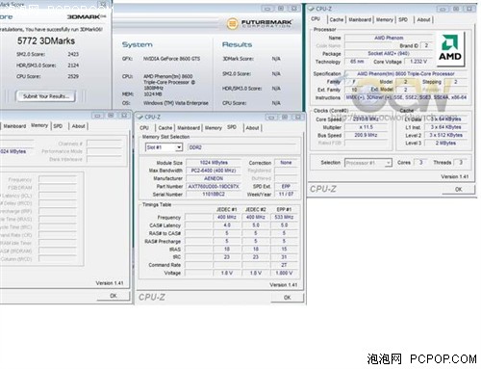Viewport: 481px width, 369px height.
Task: Click the CPU Score value 2529
Action: tap(73, 76)
